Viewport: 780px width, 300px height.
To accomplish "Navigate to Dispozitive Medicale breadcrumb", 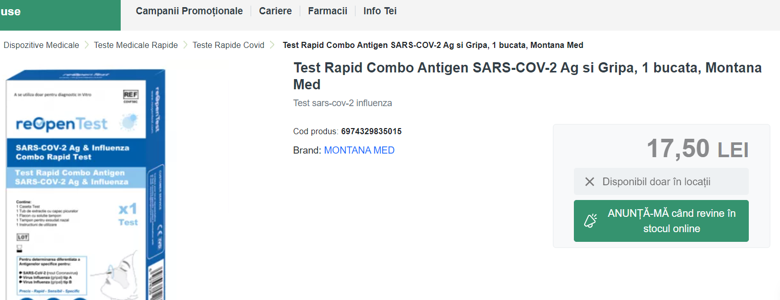I will (41, 45).
